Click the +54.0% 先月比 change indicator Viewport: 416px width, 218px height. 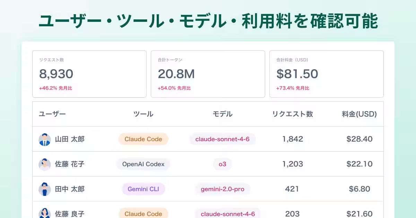tap(174, 88)
